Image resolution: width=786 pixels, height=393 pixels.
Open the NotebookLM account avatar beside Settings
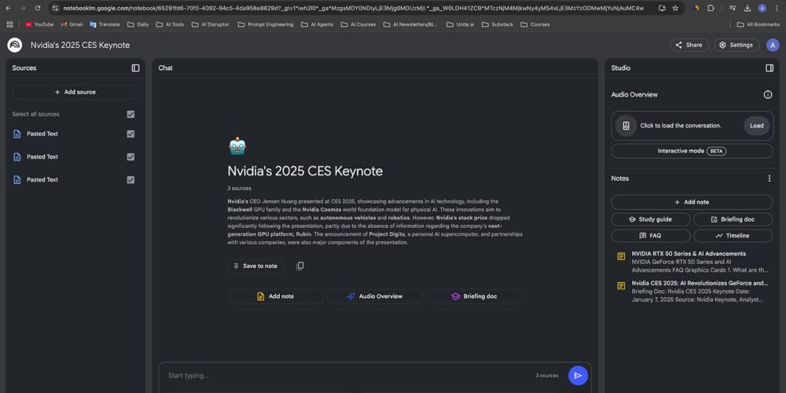pyautogui.click(x=773, y=45)
